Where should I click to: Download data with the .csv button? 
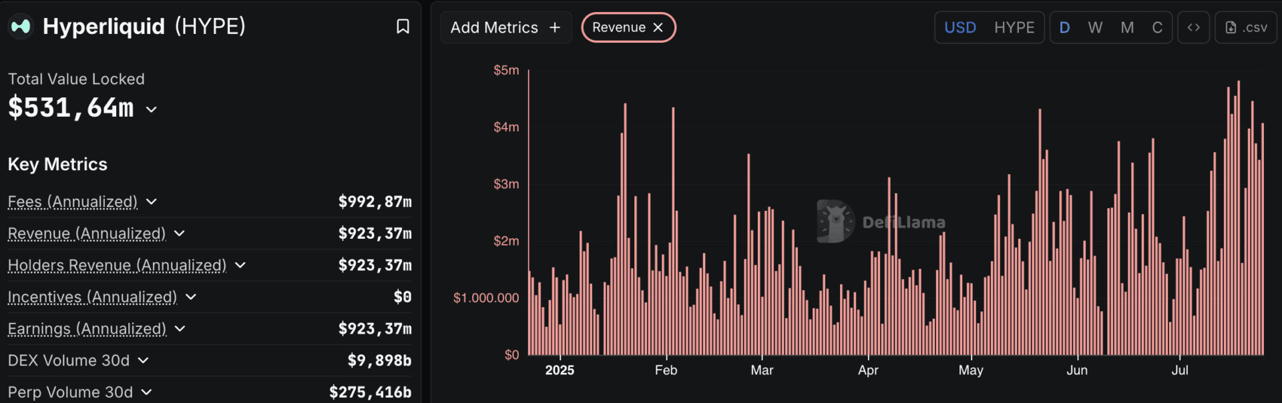(1246, 27)
